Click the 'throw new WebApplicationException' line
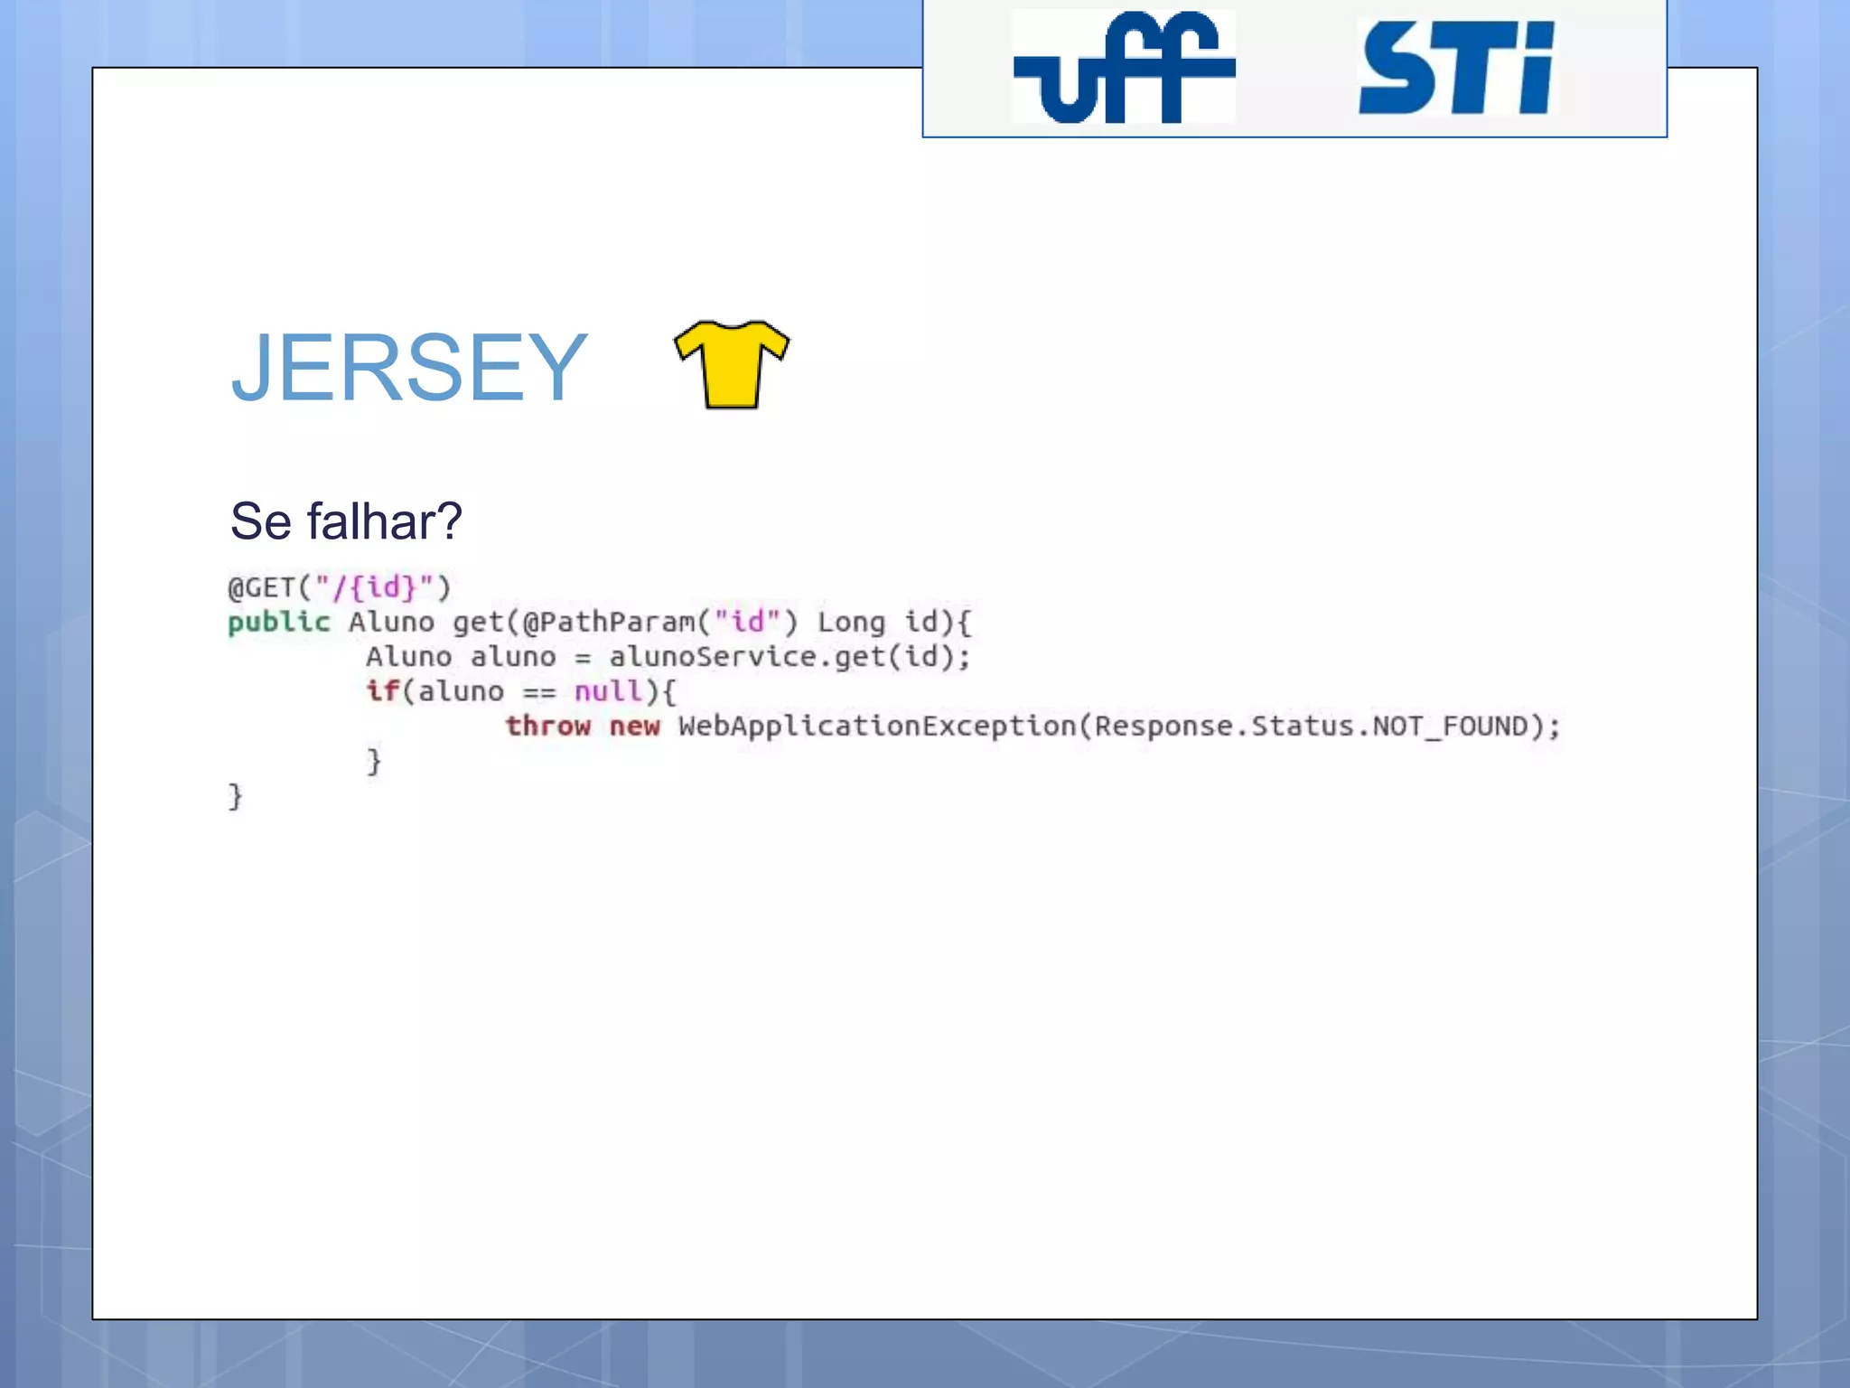1850x1388 pixels. pyautogui.click(x=1032, y=727)
